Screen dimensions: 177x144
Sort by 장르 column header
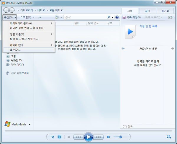[110, 23]
